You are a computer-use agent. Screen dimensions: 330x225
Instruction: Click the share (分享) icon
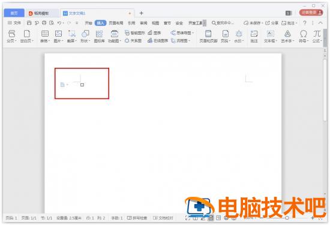pos(272,23)
